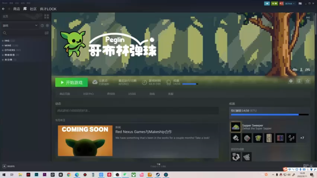Open the recent activity clock filter
Screen dimensions: 317x178
[42, 26]
